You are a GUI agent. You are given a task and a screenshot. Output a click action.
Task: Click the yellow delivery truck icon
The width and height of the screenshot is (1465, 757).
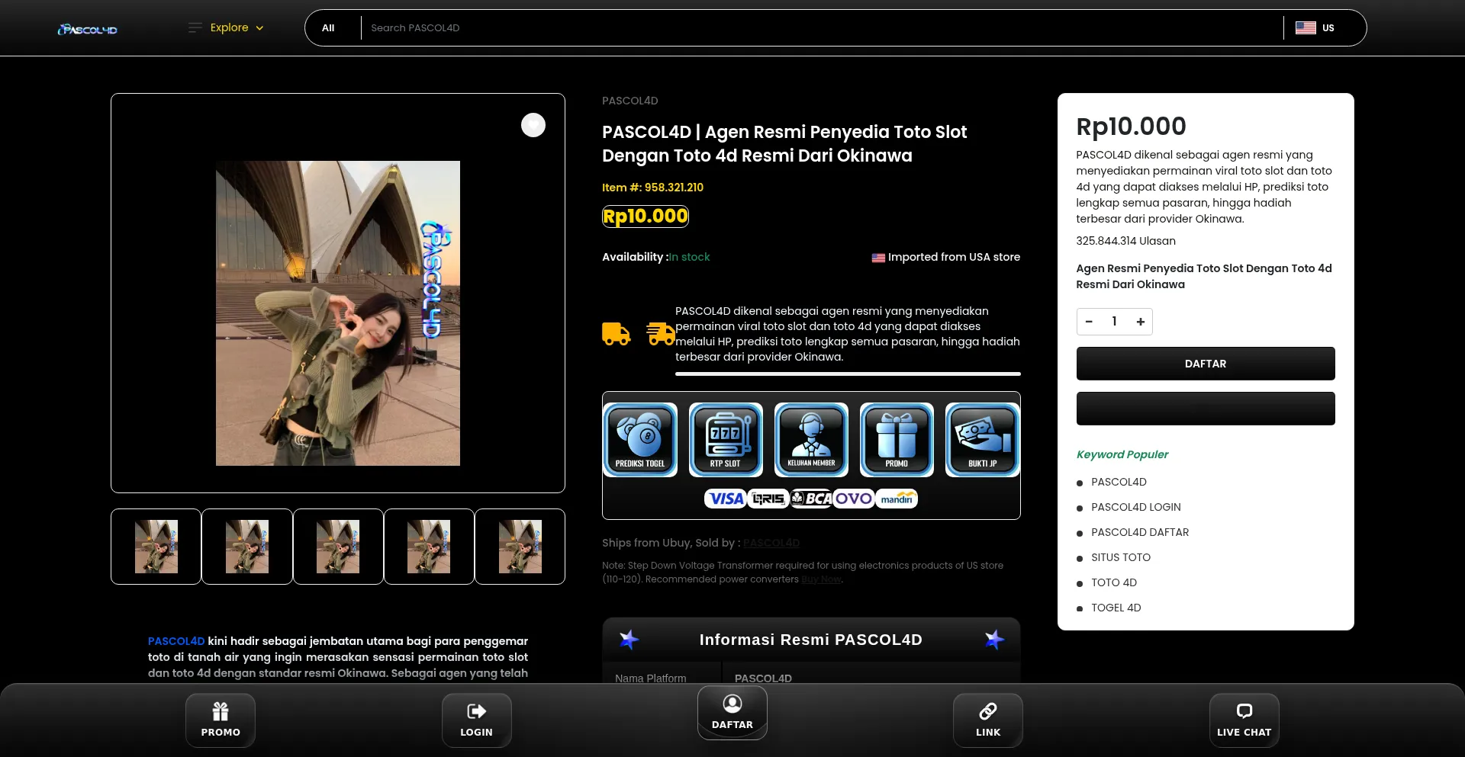tap(617, 334)
